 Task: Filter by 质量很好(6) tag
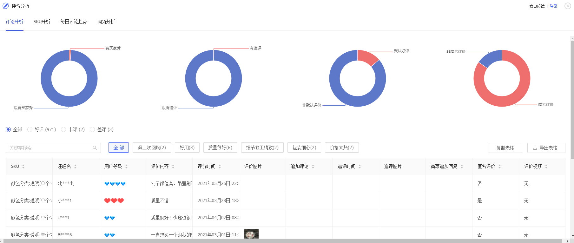[220, 148]
